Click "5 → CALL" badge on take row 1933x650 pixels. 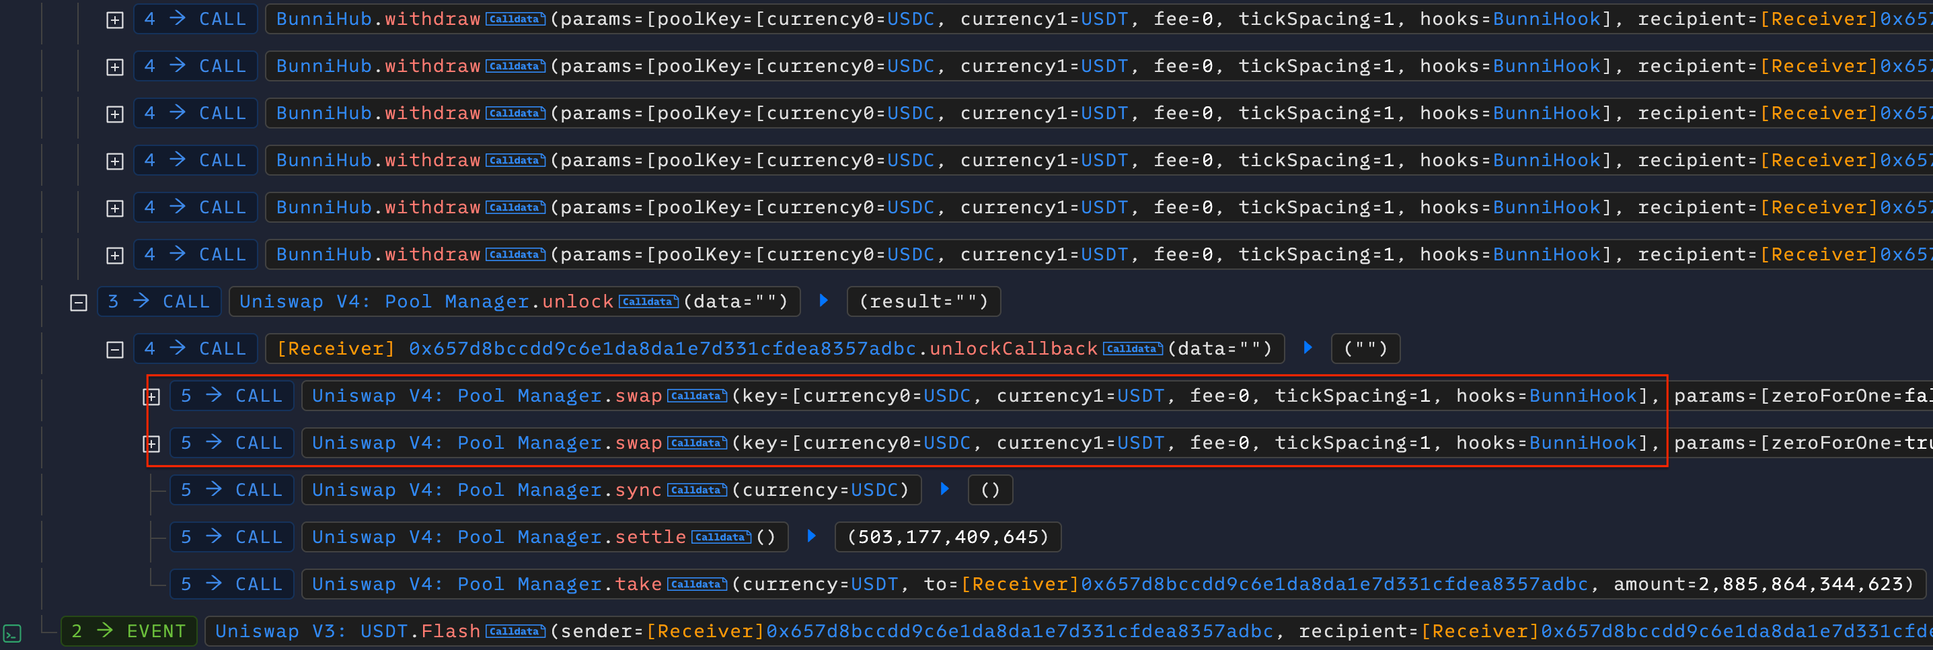pos(232,584)
